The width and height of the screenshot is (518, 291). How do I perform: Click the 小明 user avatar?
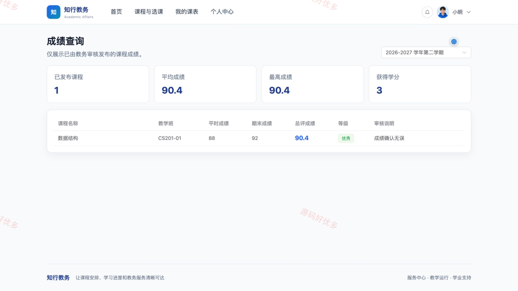tap(443, 12)
